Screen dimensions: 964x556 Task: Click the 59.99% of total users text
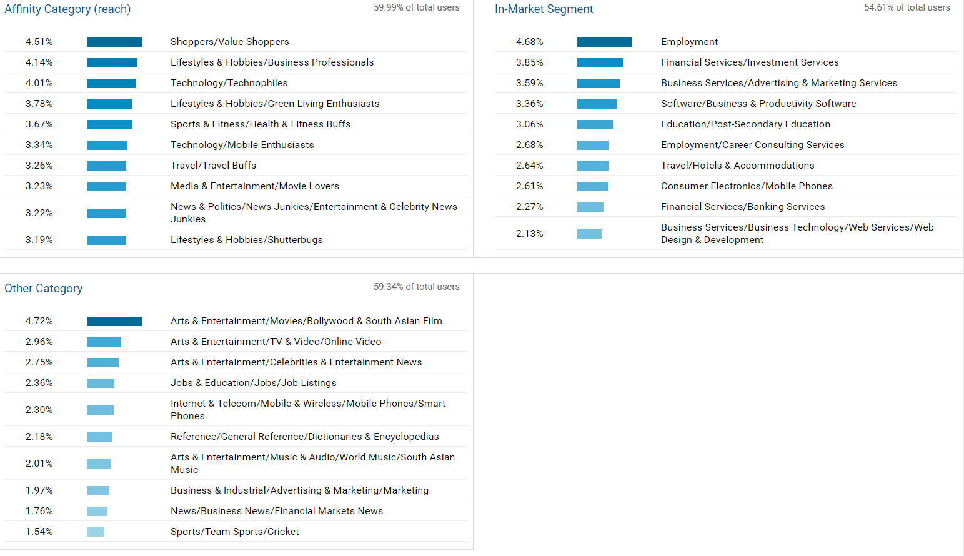417,7
